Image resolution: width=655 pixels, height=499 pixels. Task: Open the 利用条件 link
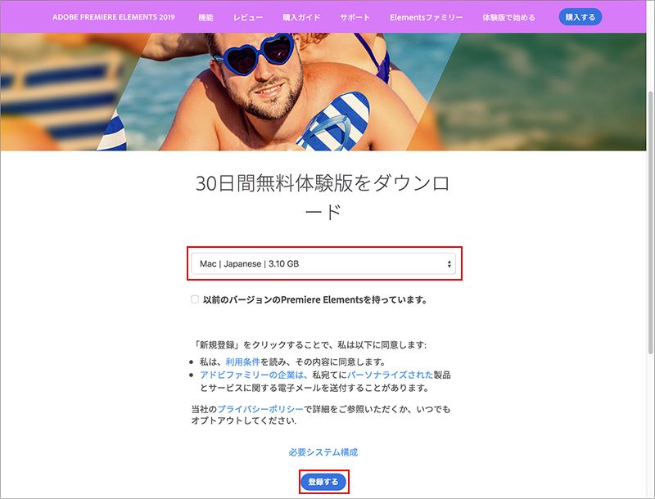(242, 362)
